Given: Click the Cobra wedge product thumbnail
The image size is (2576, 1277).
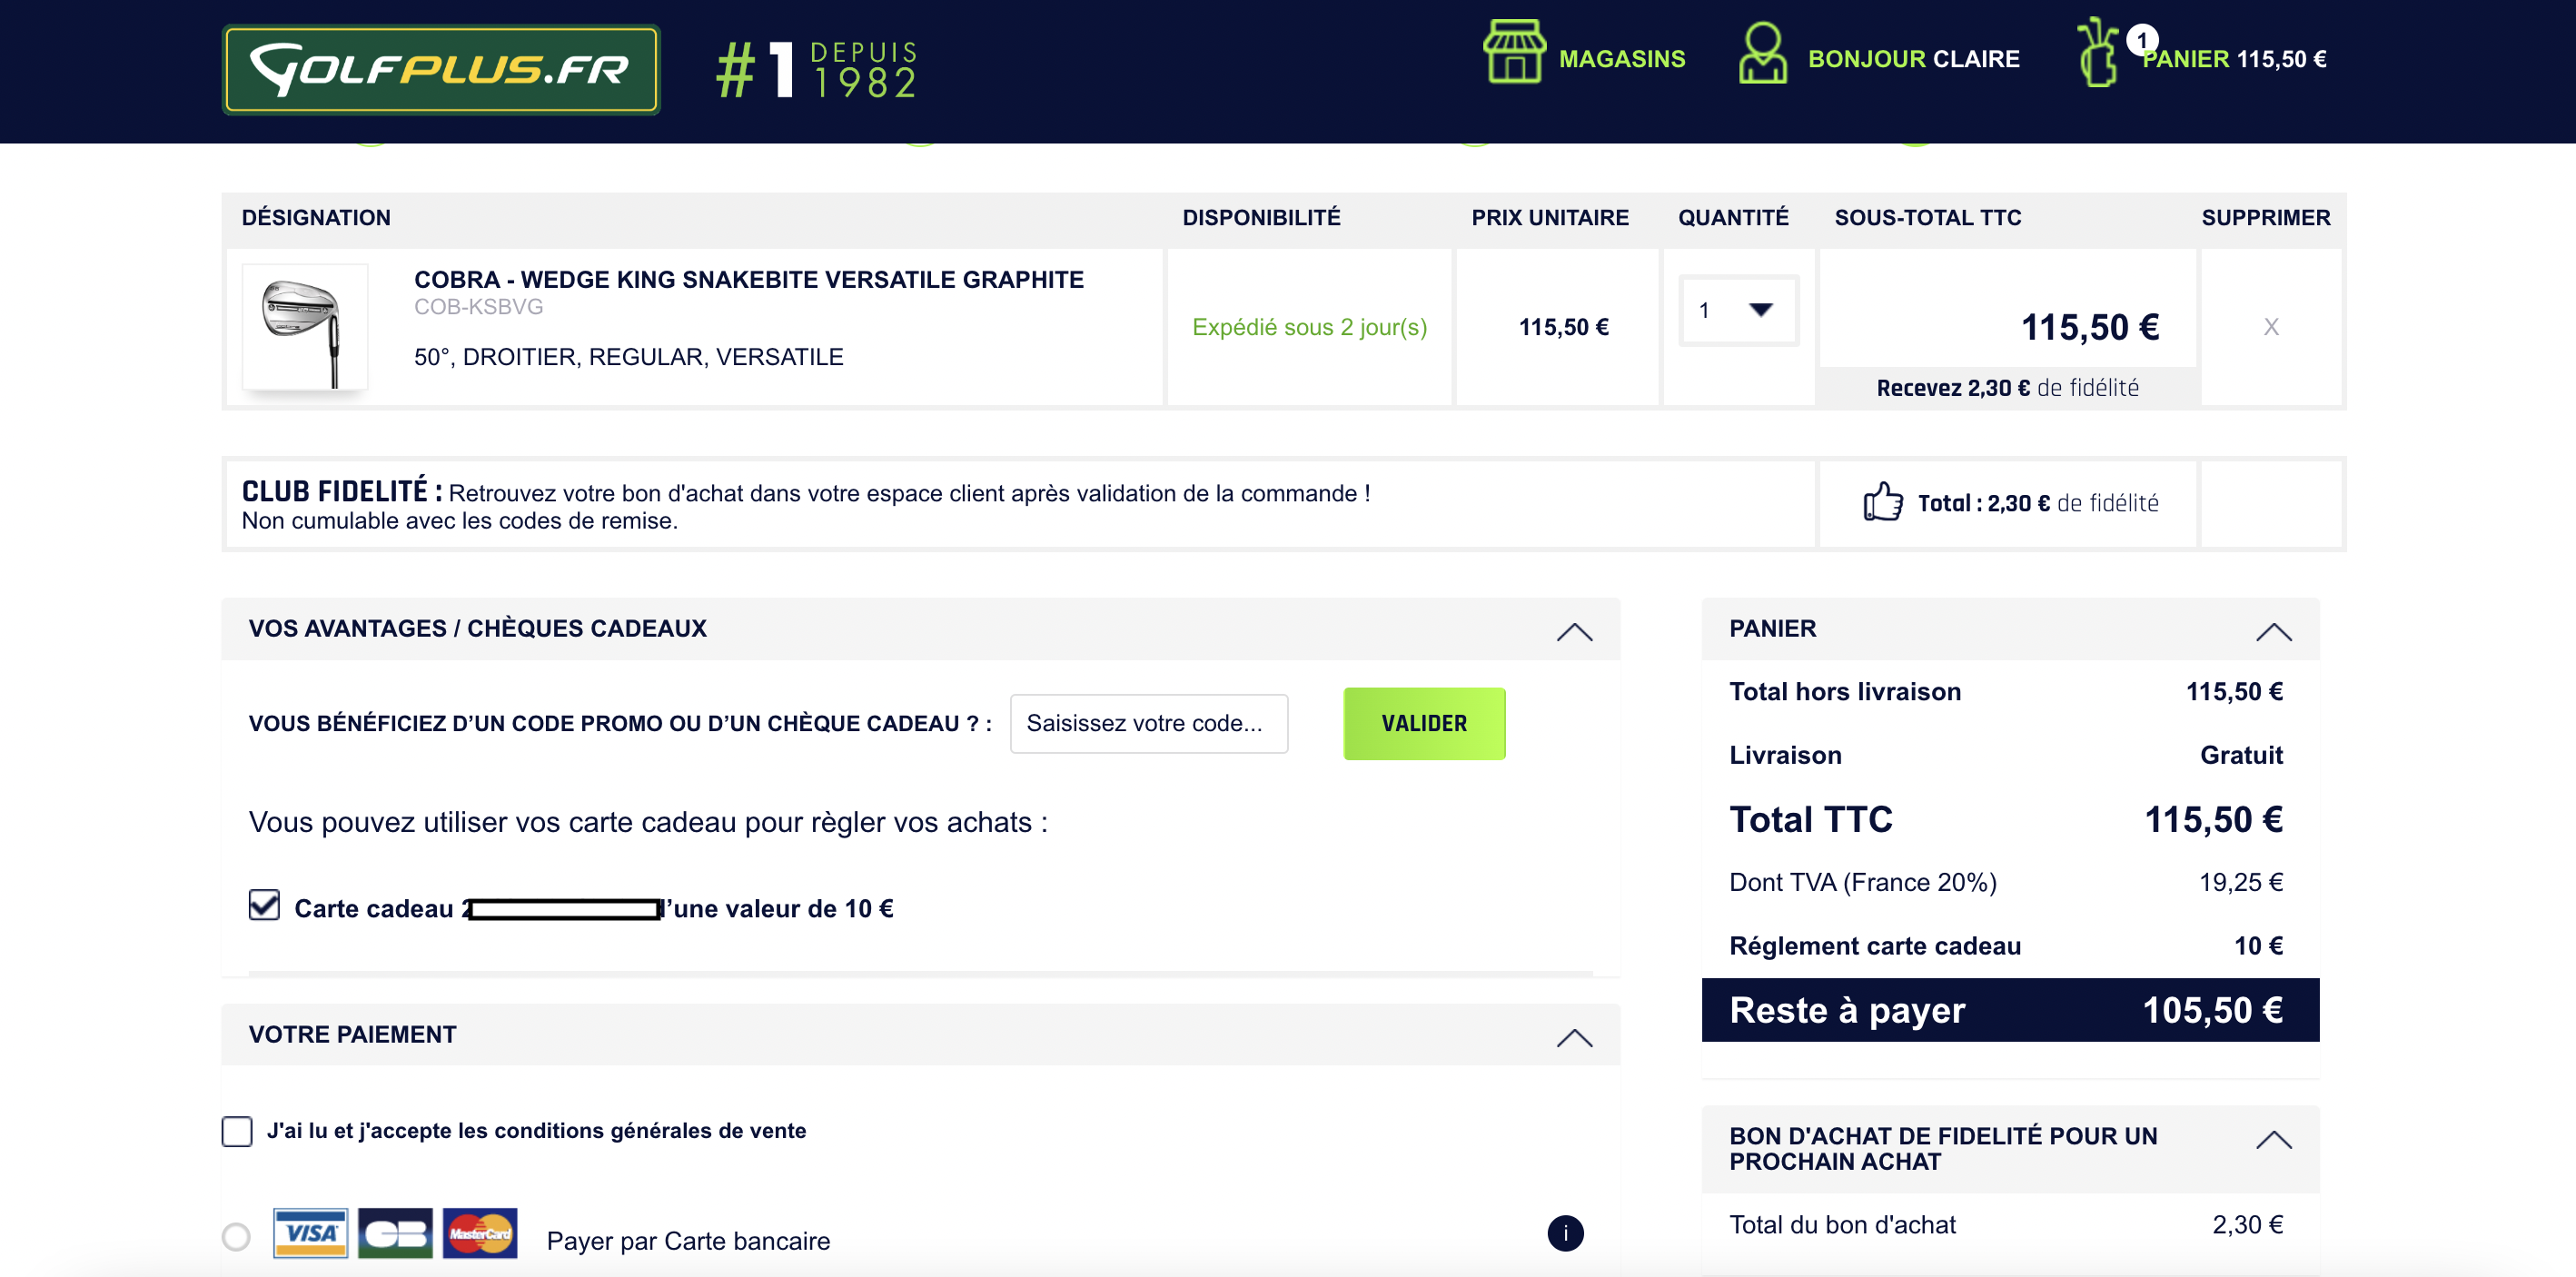Looking at the screenshot, I should [x=305, y=327].
